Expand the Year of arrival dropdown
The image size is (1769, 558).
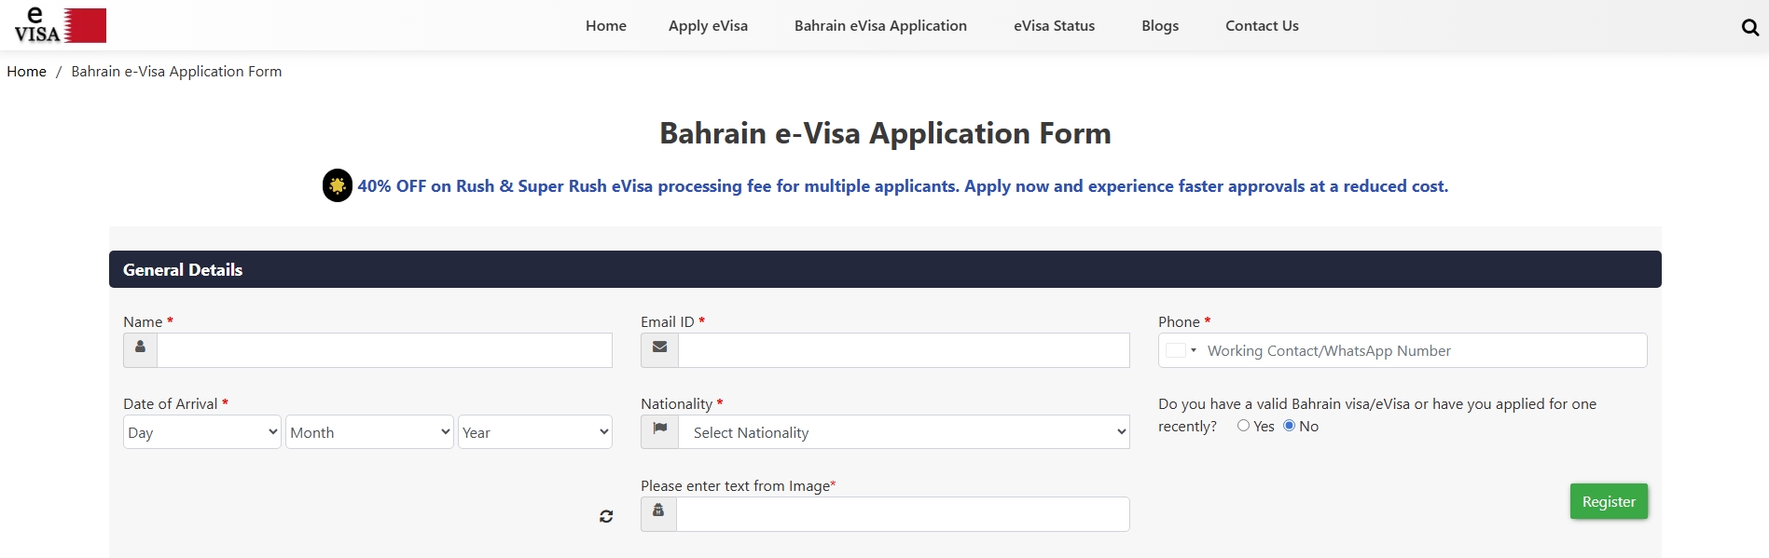(534, 432)
